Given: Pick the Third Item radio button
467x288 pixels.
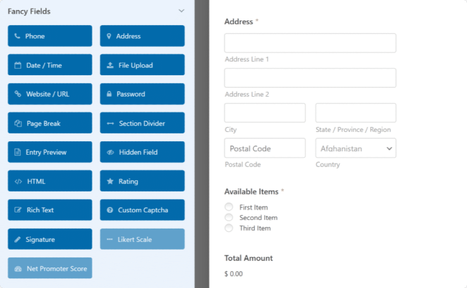Looking at the screenshot, I should [229, 228].
